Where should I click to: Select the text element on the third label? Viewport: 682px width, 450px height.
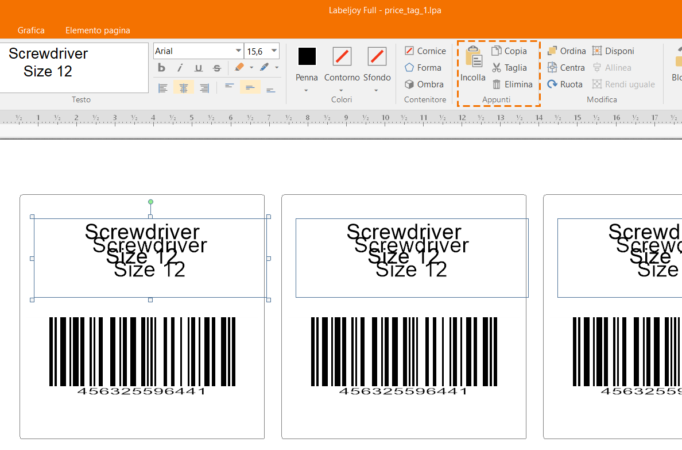click(620, 258)
